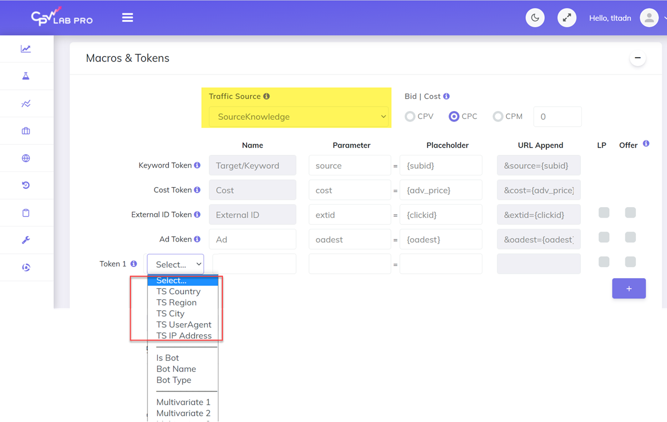Open the globe icon in sidebar
The image size is (667, 422).
point(26,158)
